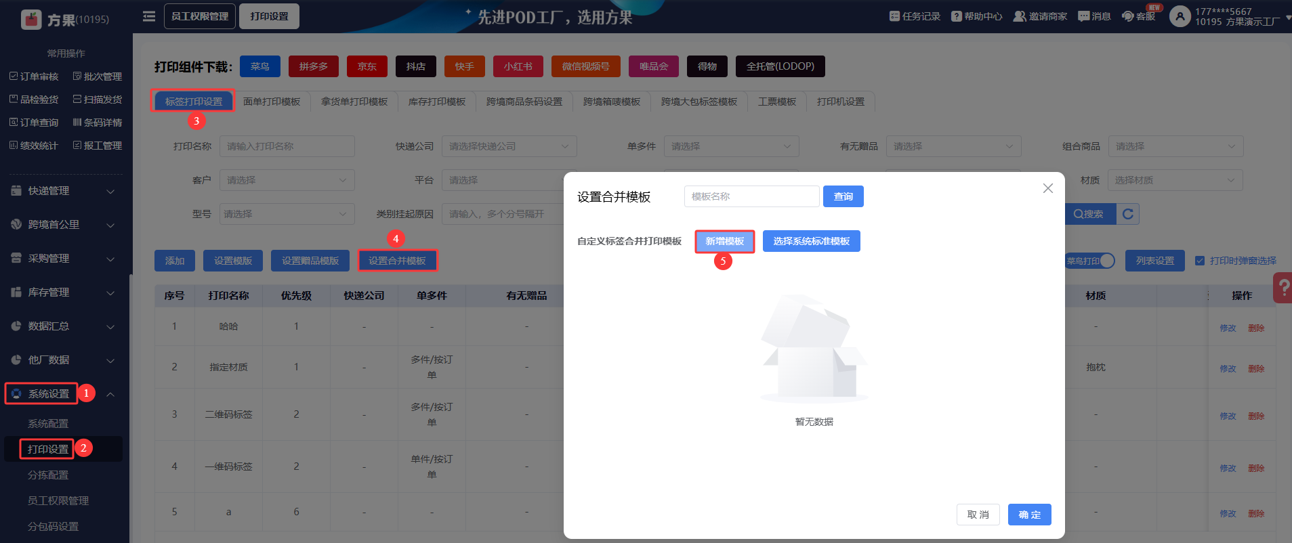Click 查询 in the dialog

[843, 196]
